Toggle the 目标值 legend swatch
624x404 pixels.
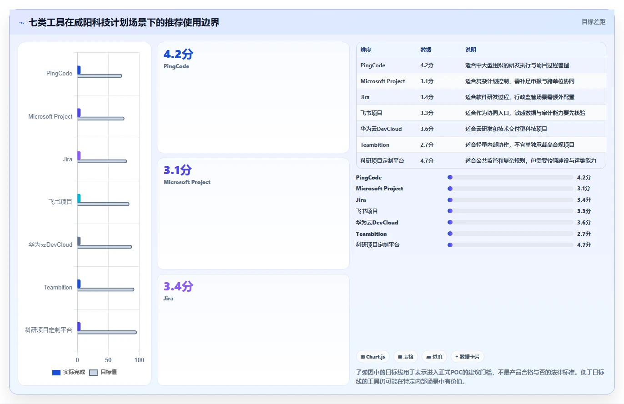[x=93, y=373]
